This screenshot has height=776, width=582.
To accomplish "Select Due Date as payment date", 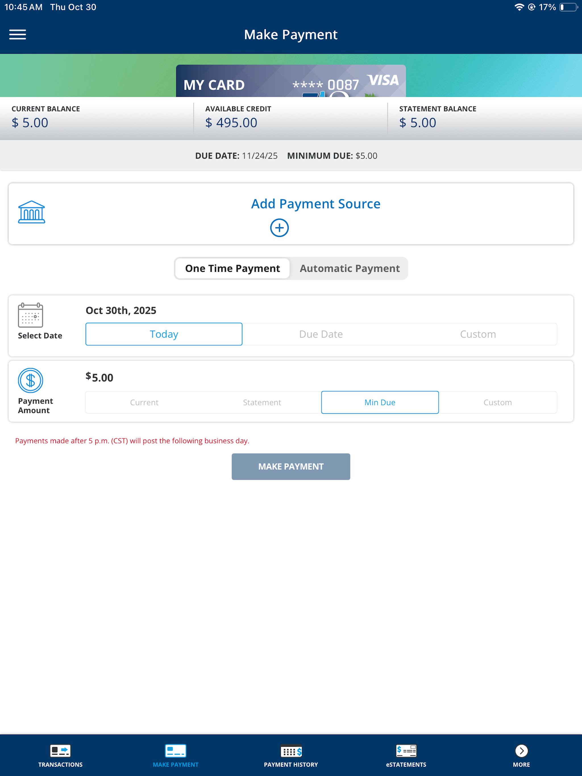I will click(x=321, y=334).
